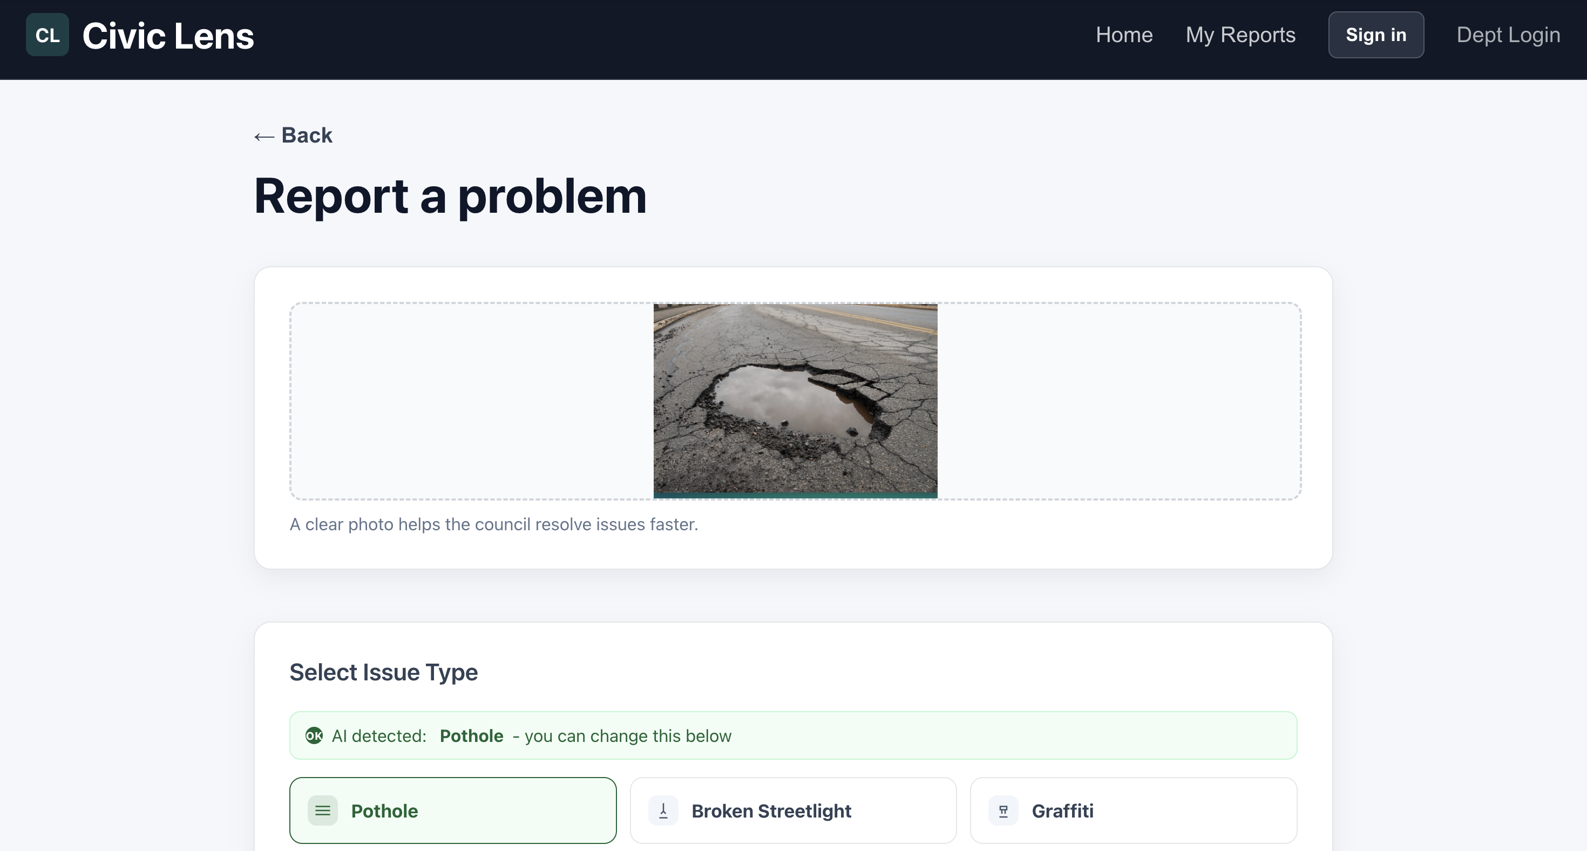Click the green OK badge icon
The height and width of the screenshot is (851, 1587).
[314, 736]
